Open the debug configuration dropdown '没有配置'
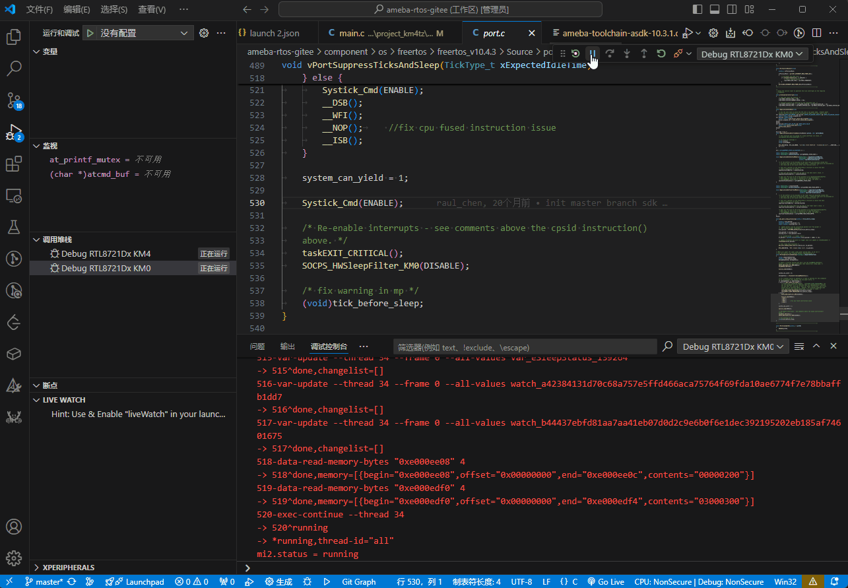Viewport: 848px width, 588px height. pos(138,33)
